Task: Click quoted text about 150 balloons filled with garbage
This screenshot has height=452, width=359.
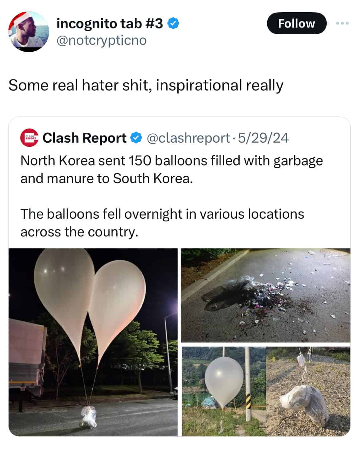Action: click(172, 170)
